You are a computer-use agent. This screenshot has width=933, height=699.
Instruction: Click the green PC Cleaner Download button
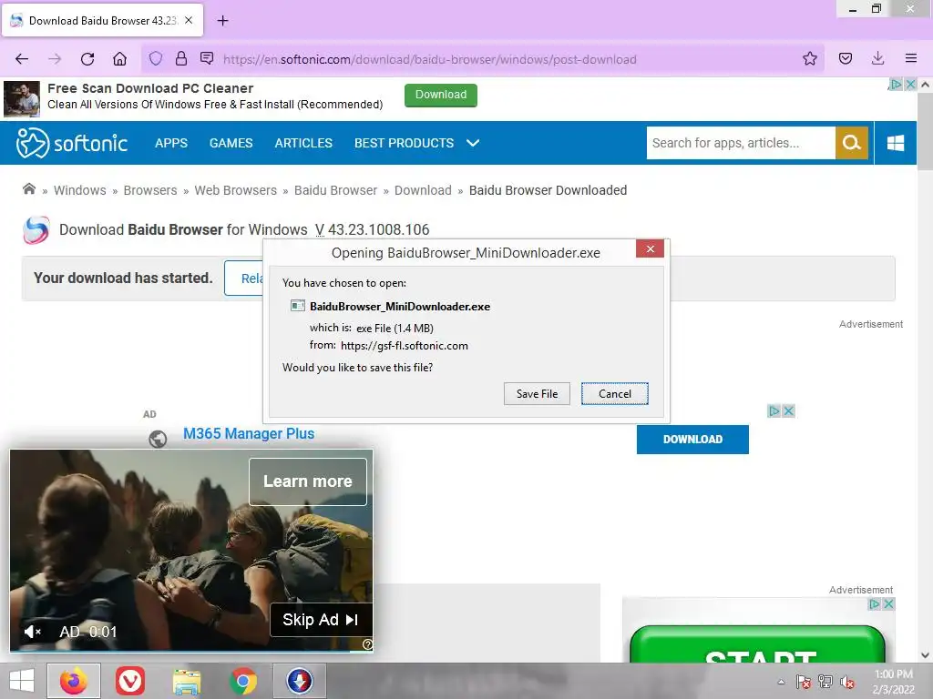coord(441,95)
